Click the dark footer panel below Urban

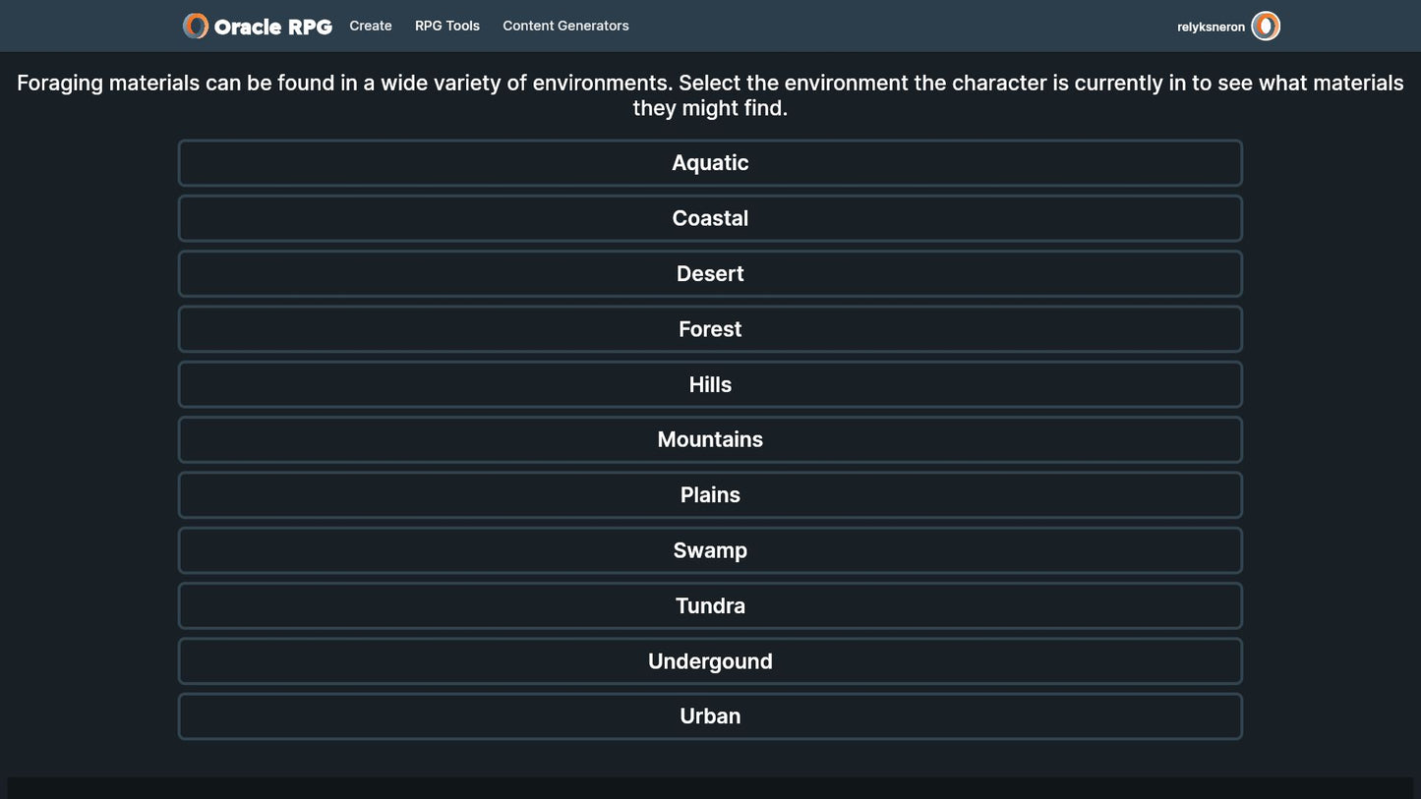coord(710,788)
